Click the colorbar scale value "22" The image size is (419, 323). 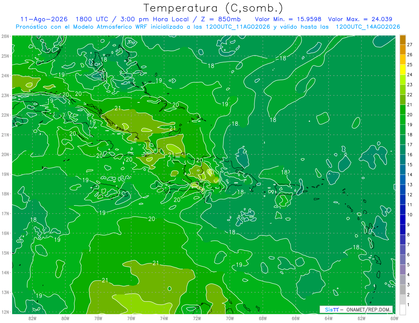pyautogui.click(x=410, y=94)
